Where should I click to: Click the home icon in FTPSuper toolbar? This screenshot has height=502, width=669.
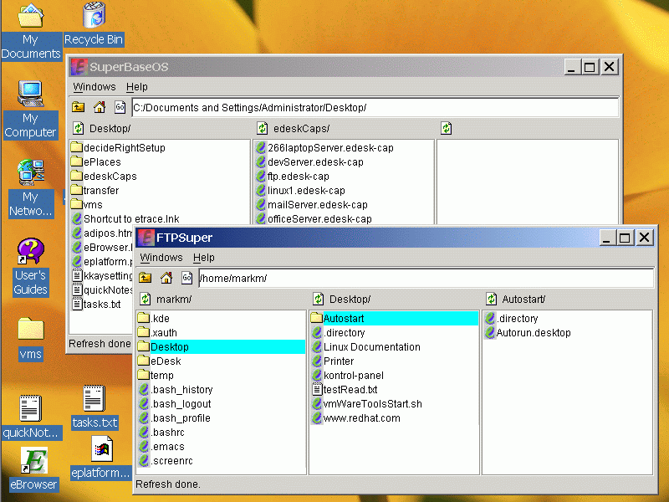click(166, 278)
